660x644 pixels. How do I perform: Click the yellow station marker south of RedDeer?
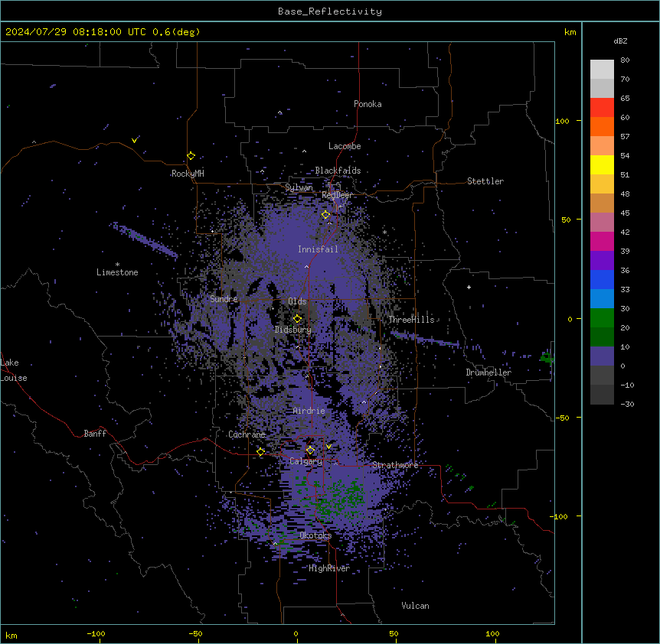[x=326, y=215]
